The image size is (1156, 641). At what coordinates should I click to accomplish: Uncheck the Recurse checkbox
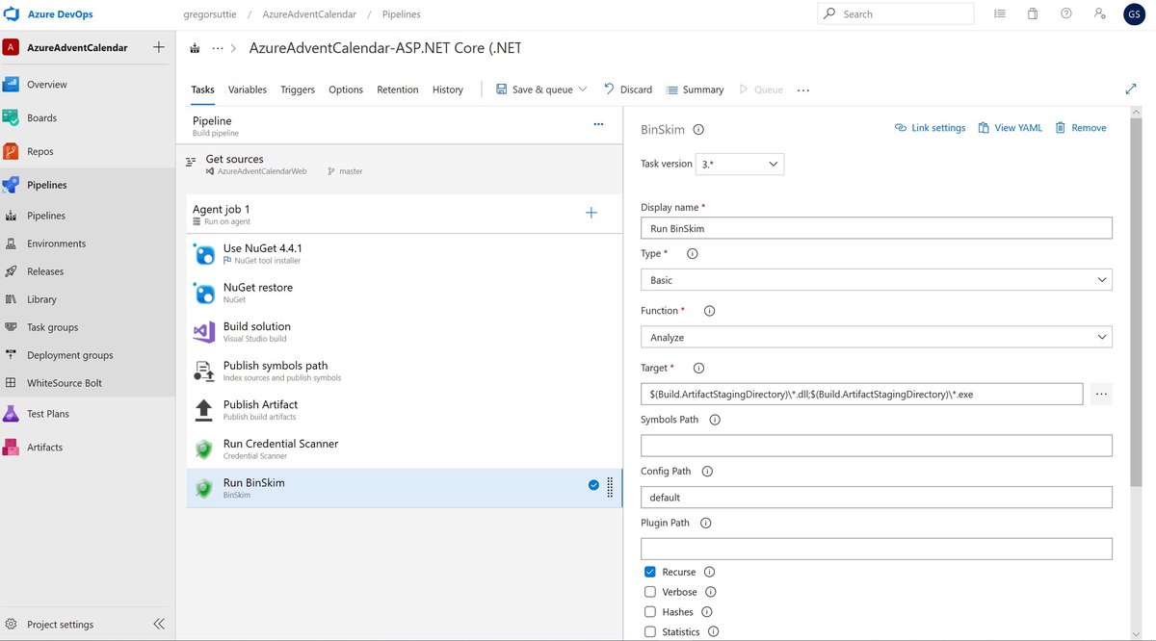650,572
